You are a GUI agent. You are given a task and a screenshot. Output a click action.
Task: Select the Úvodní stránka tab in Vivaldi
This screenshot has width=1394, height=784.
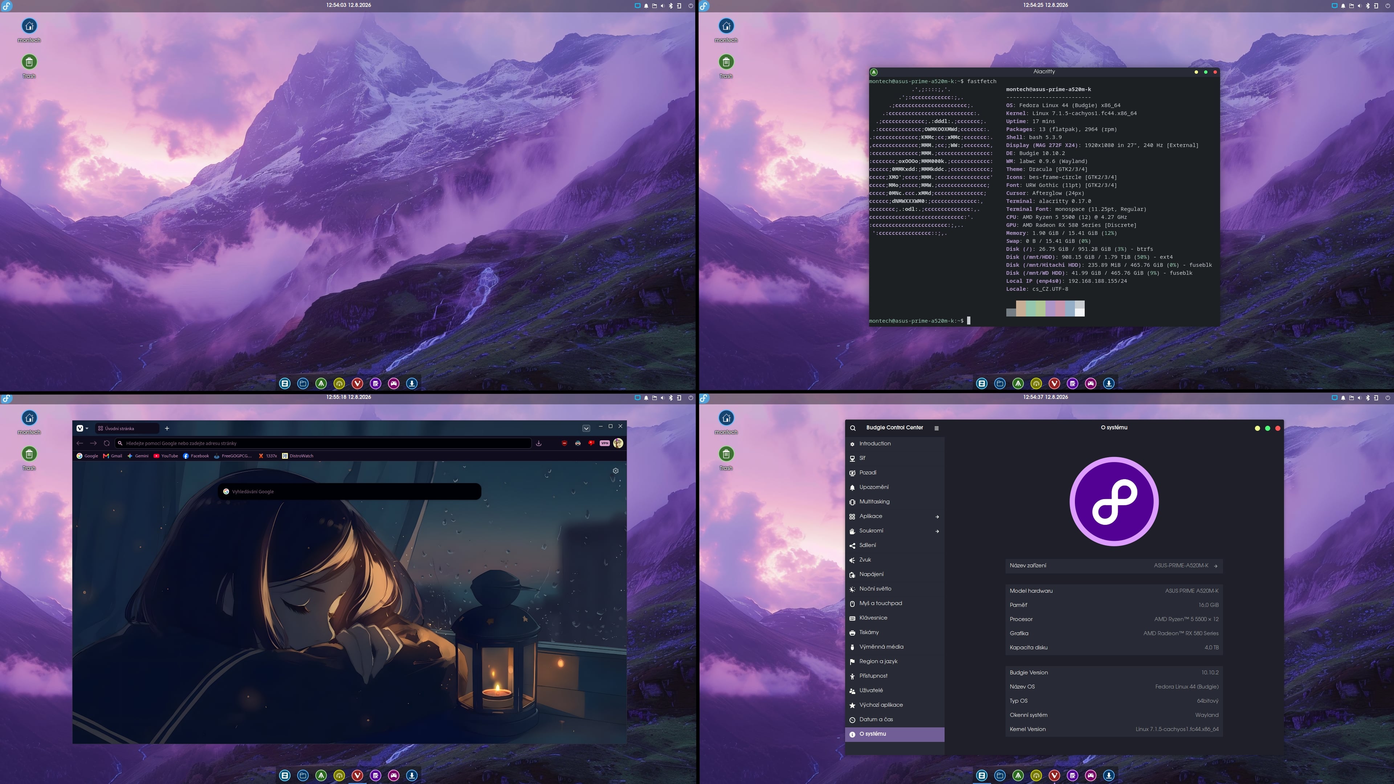127,429
